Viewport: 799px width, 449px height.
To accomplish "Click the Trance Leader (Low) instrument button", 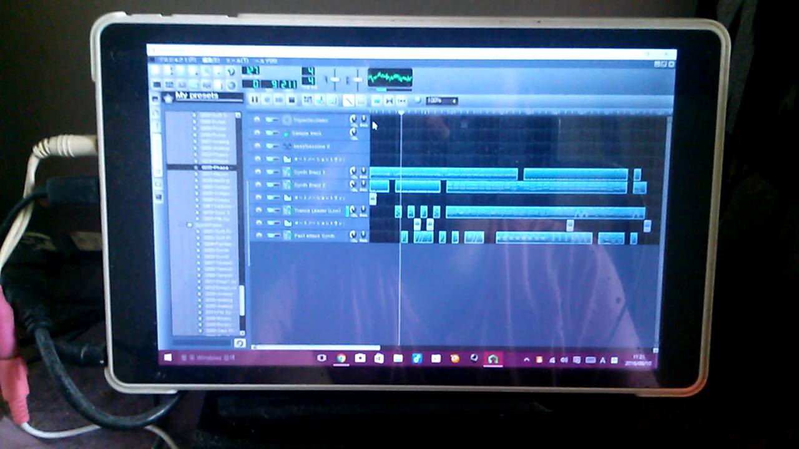I will tap(315, 211).
